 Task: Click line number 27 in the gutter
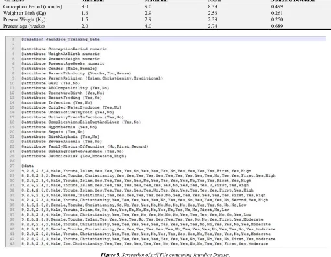tap(12, 166)
